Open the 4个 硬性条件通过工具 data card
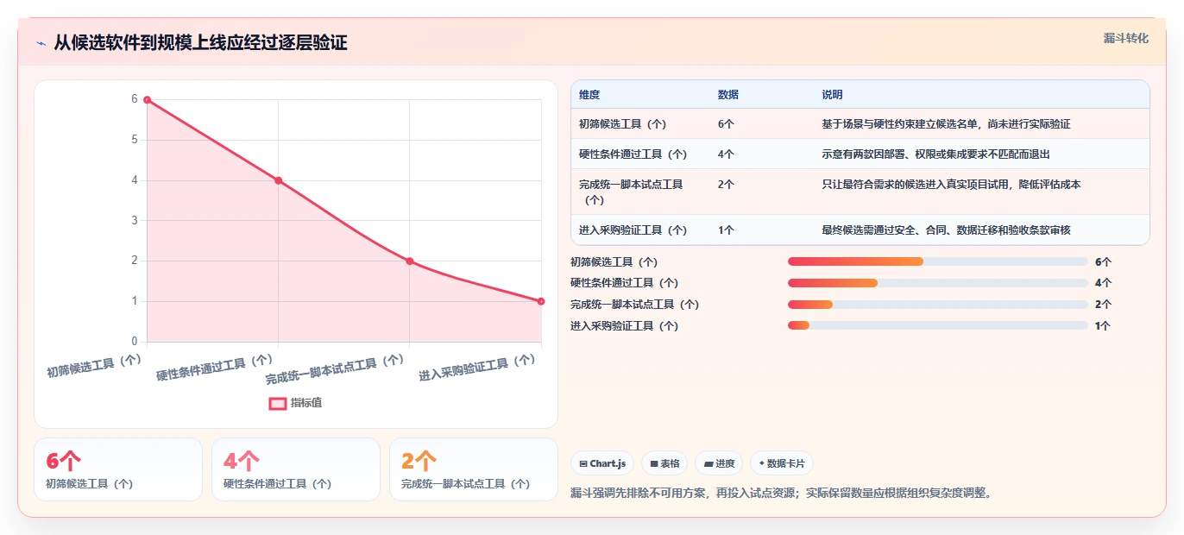The height and width of the screenshot is (535, 1184). (296, 469)
